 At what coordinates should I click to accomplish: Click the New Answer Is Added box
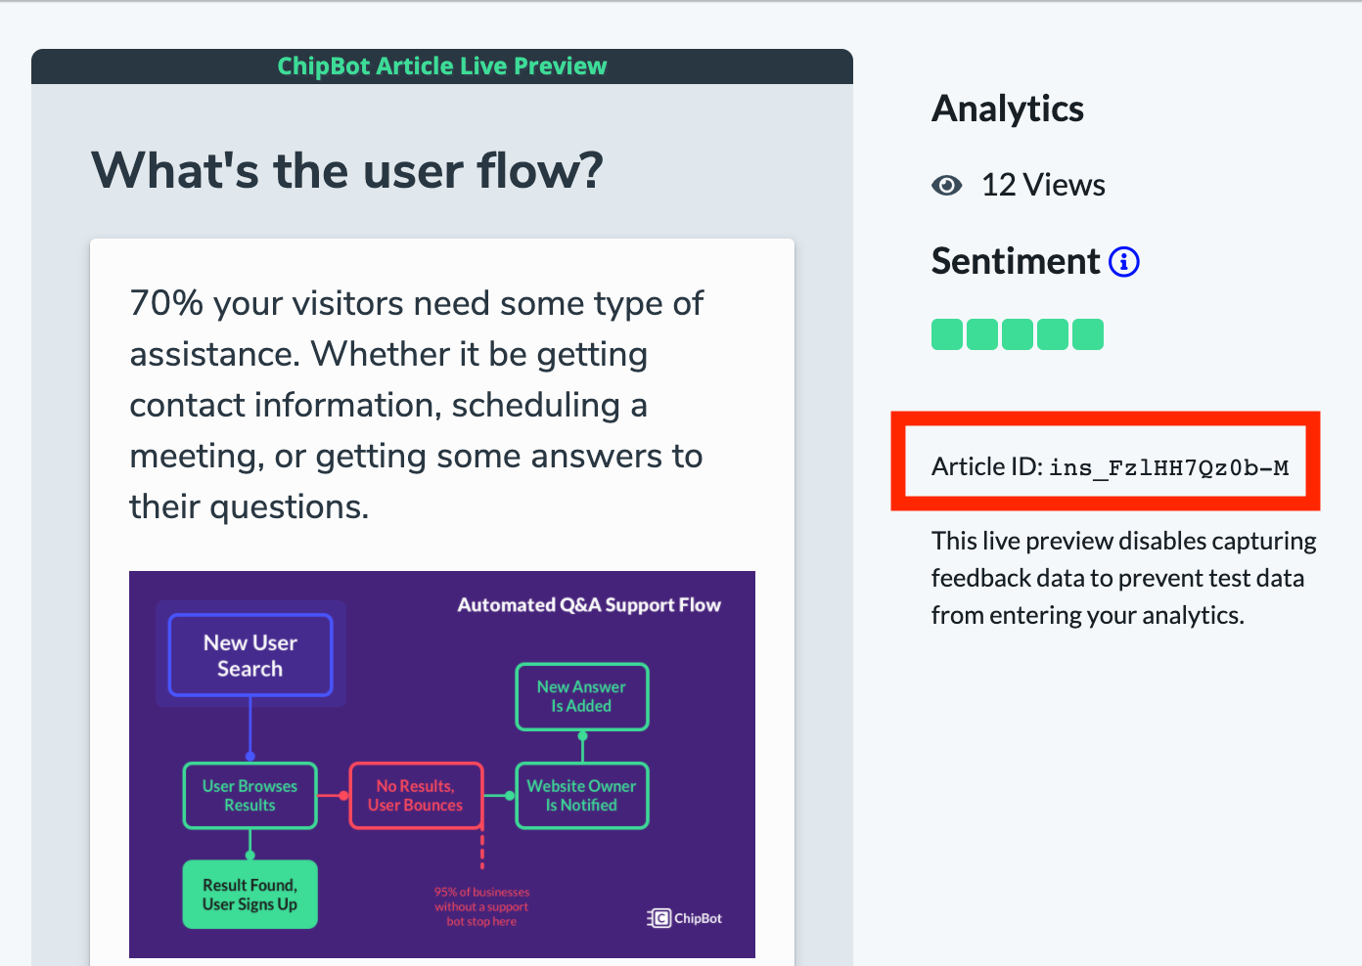pos(581,696)
